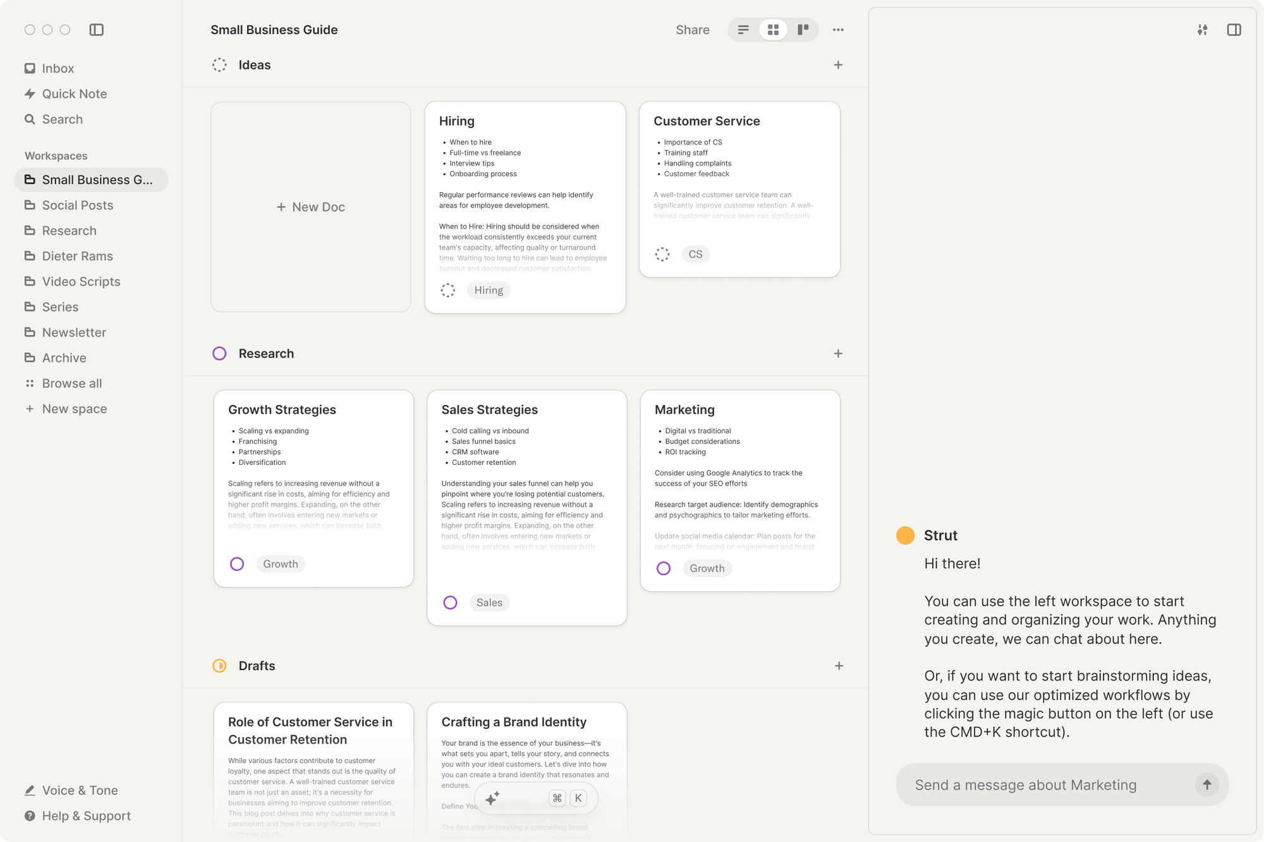This screenshot has width=1264, height=842.
Task: Click the orange Strut avatar dot
Action: tap(905, 535)
